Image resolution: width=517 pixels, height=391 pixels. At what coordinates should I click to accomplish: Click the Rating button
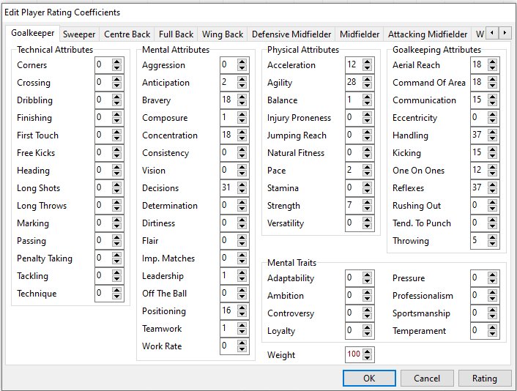pyautogui.click(x=485, y=378)
